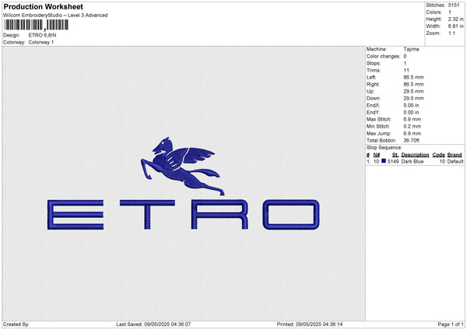The height and width of the screenshot is (330, 467).
Task: Click the 'Brand' column header
Action: coord(455,155)
